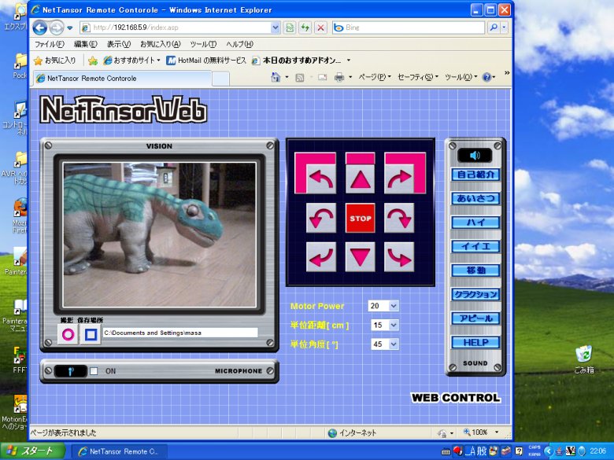Open the HotMail の無料サービス link
Image resolution: width=614 pixels, height=460 pixels.
coord(206,61)
